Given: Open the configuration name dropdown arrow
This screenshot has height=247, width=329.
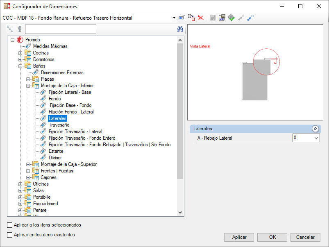Looking at the screenshot, I should click(174, 18).
